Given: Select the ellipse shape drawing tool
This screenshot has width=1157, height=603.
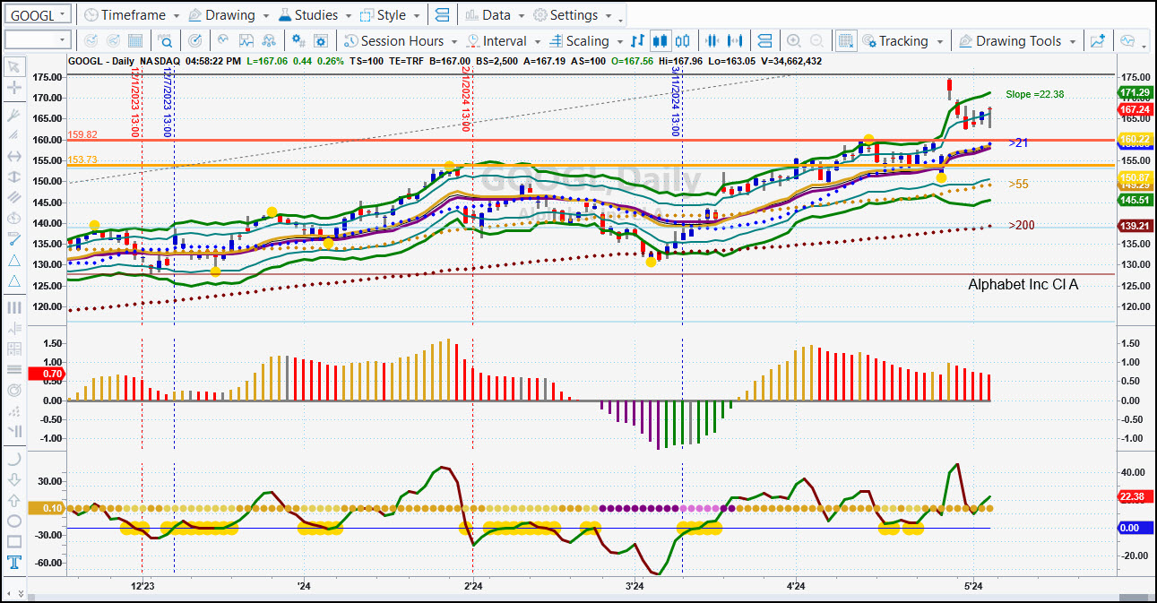Looking at the screenshot, I should point(14,521).
